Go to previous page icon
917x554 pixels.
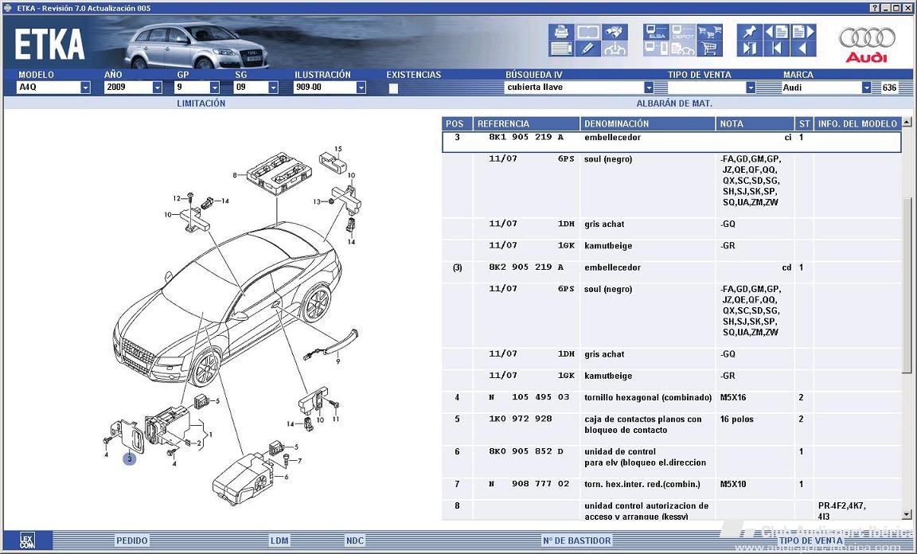776,32
